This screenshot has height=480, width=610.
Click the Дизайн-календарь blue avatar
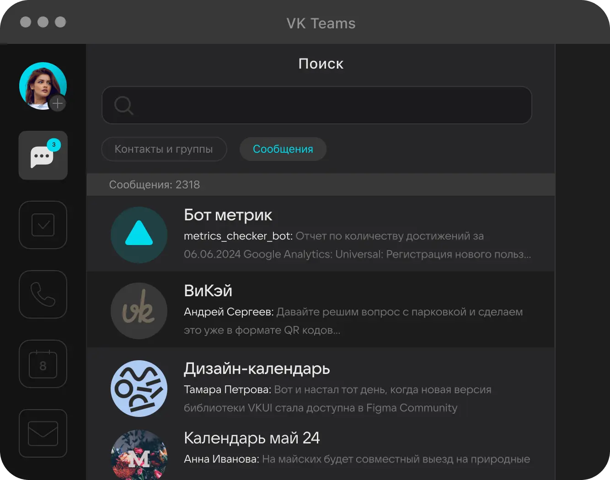[x=139, y=388]
